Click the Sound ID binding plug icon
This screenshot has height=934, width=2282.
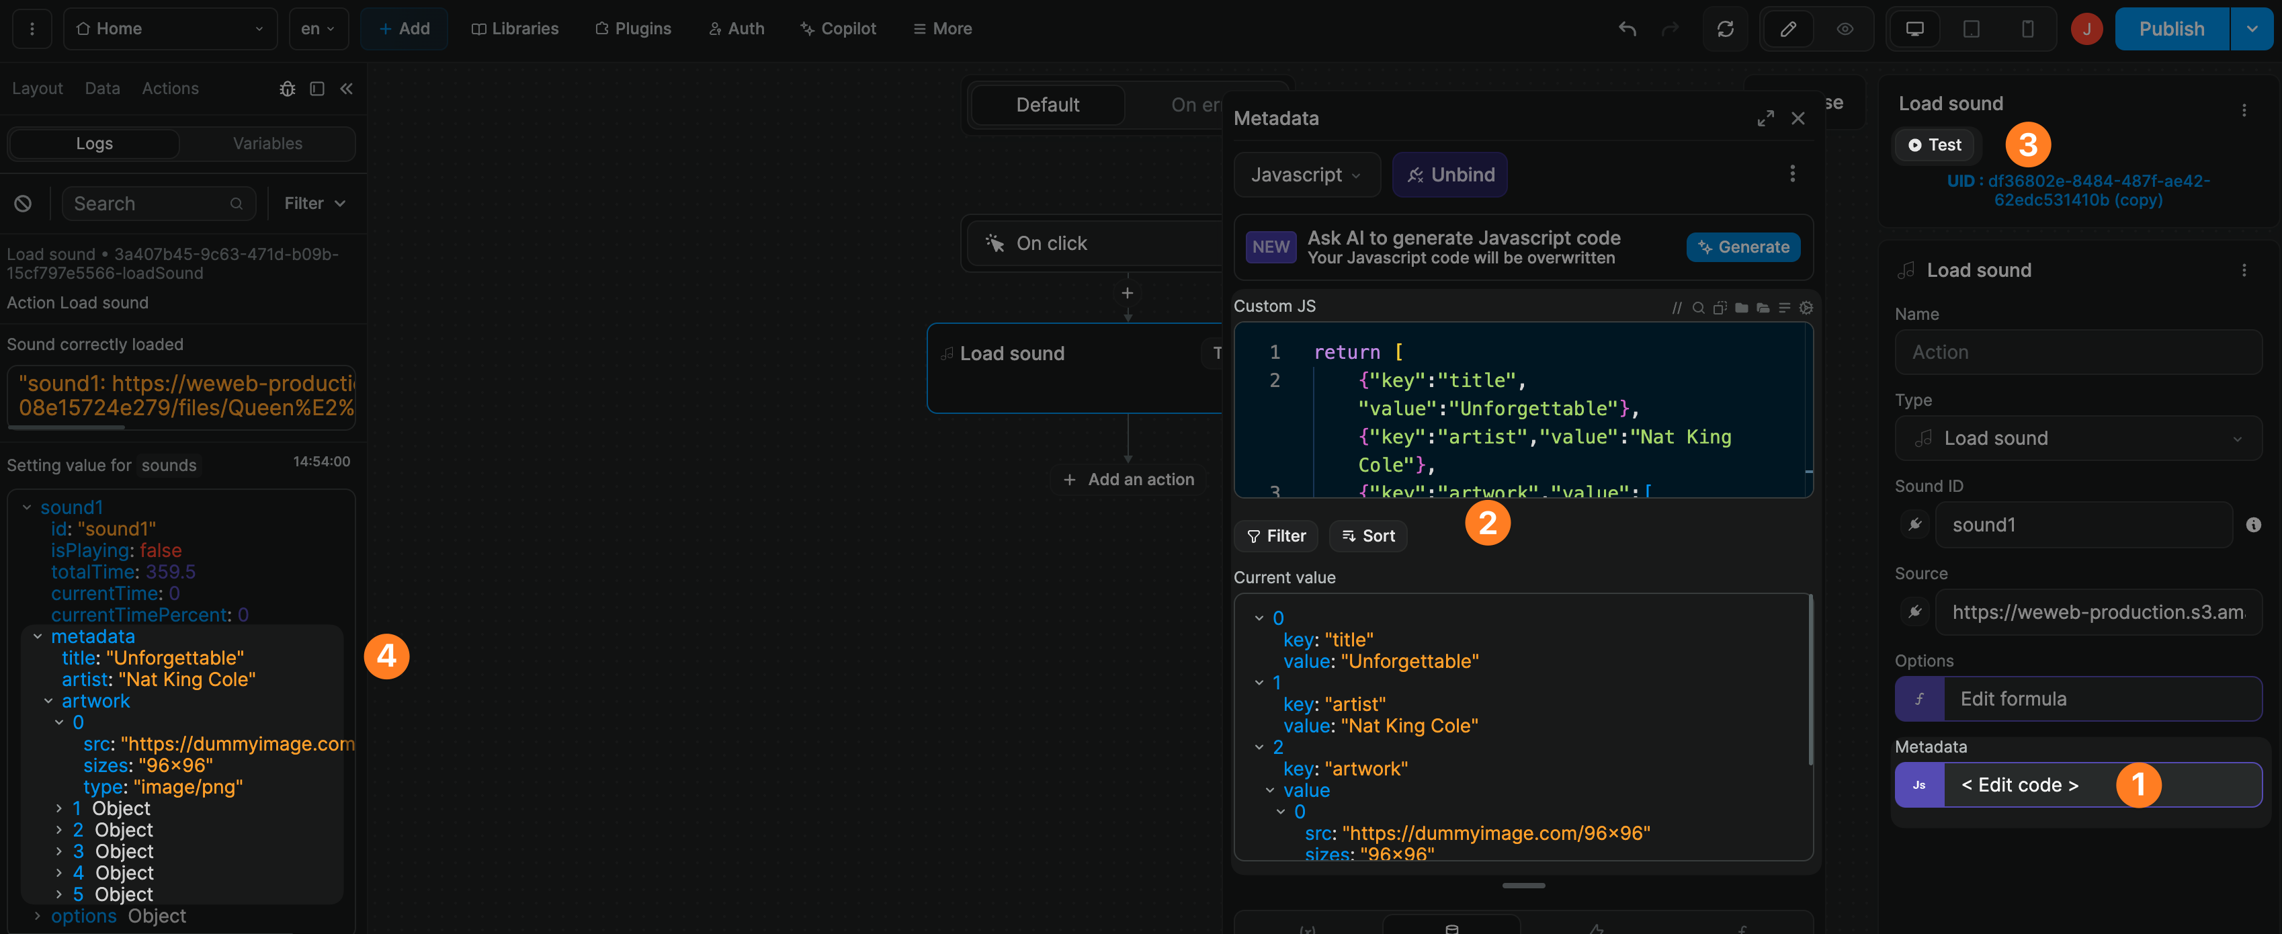1914,525
